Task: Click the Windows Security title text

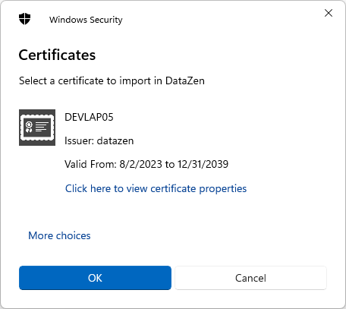Action: click(86, 20)
